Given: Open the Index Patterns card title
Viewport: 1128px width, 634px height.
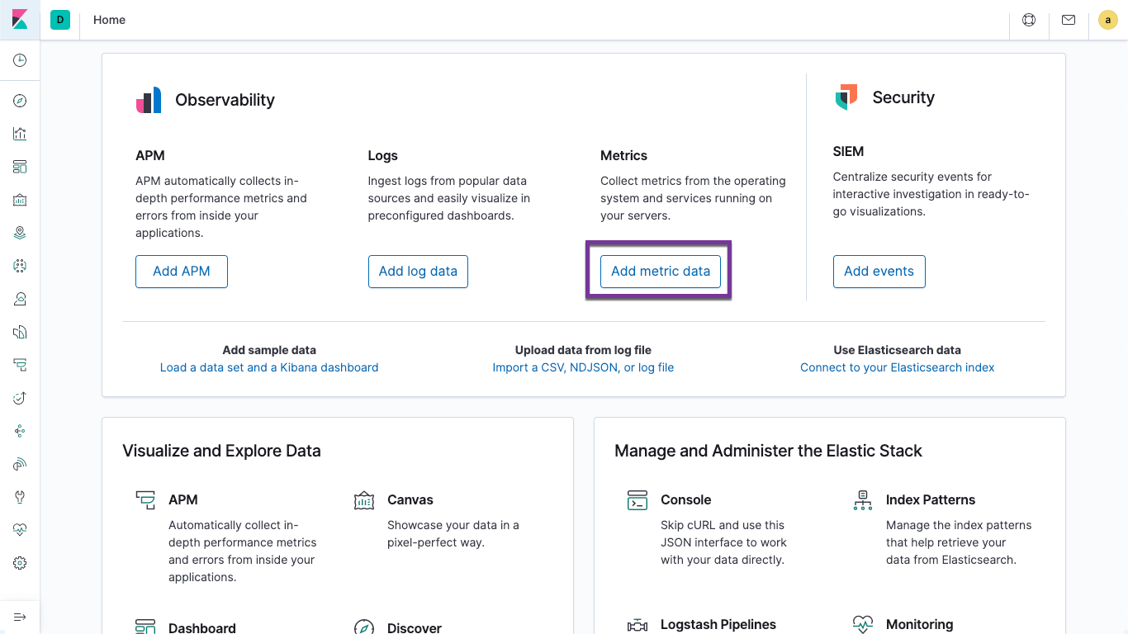Looking at the screenshot, I should [931, 499].
